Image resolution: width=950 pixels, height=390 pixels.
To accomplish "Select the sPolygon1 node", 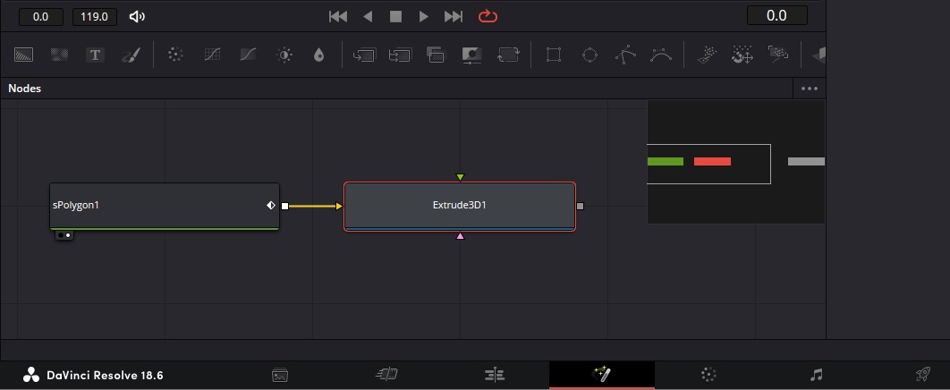I will 165,206.
